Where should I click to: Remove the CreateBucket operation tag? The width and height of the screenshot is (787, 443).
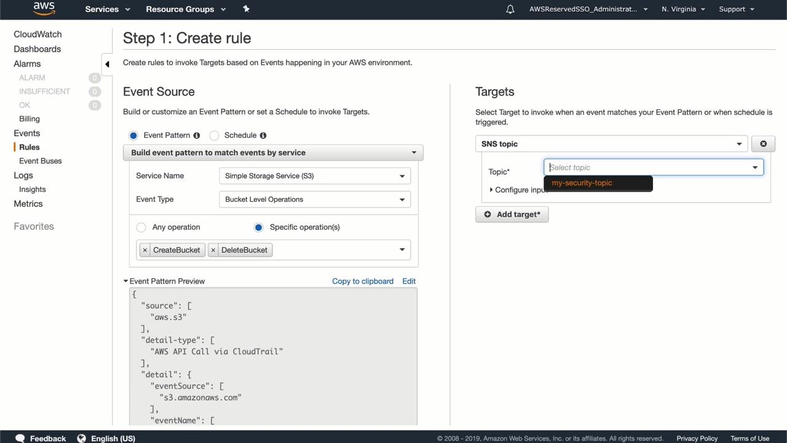tap(145, 250)
